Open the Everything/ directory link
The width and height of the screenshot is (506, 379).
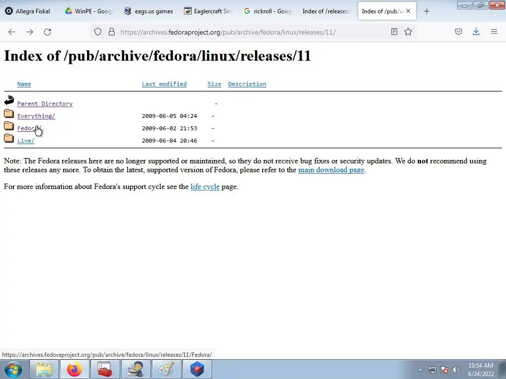click(36, 116)
